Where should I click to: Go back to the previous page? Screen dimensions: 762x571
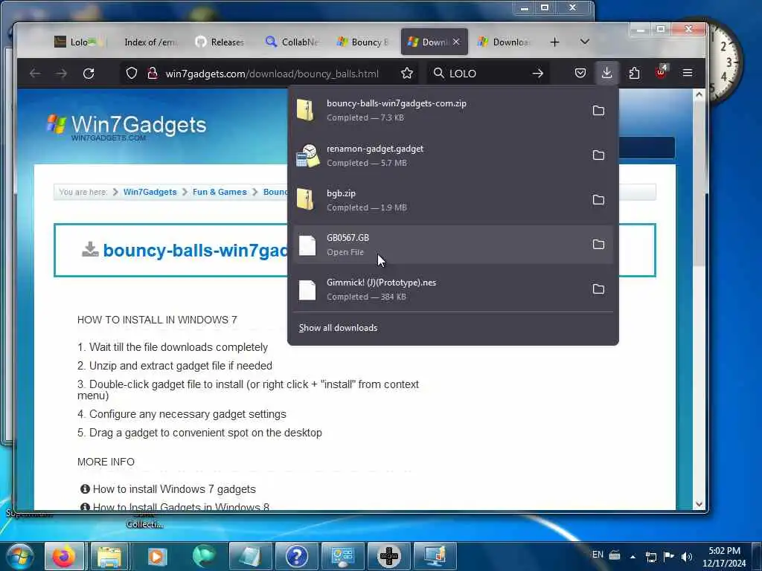coord(35,74)
